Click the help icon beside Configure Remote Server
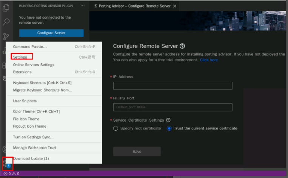This screenshot has height=178, width=288. pos(182,46)
